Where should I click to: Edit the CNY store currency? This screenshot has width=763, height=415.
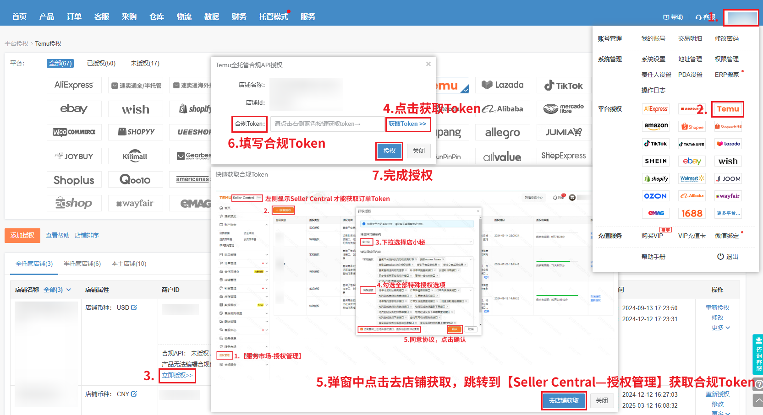(x=134, y=394)
